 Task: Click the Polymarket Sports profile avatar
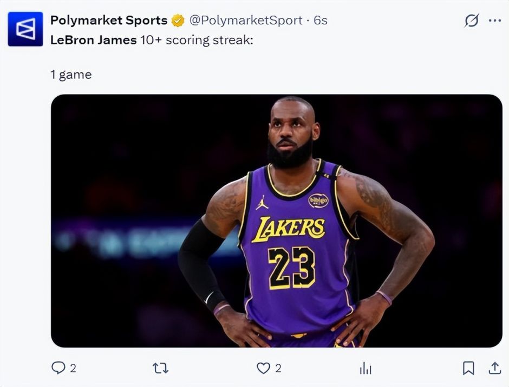tap(25, 29)
